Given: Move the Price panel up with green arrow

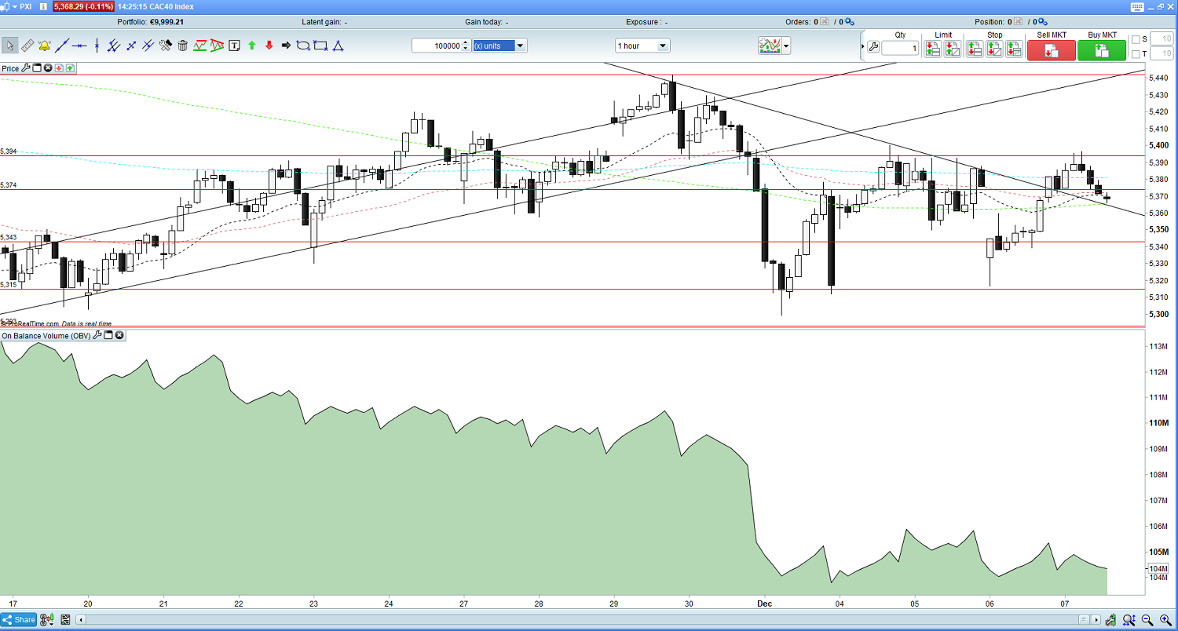Looking at the screenshot, I should 70,68.
